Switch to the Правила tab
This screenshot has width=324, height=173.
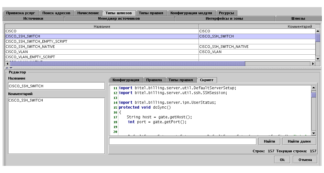(x=154, y=80)
